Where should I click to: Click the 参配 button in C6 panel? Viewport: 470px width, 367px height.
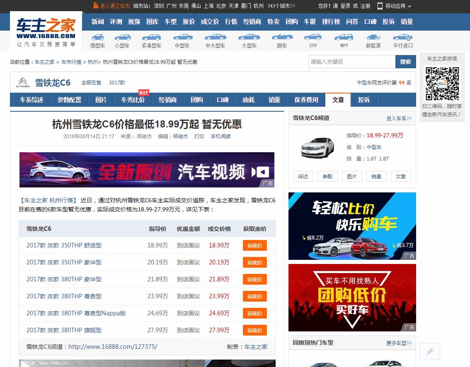pos(327,177)
